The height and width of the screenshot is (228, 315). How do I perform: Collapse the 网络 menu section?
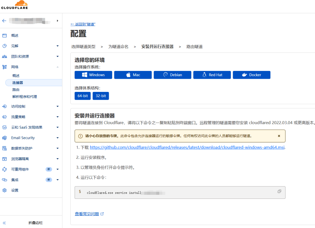click(57, 67)
